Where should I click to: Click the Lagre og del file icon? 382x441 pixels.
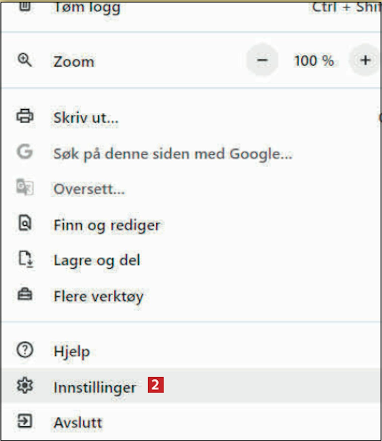tap(26, 259)
